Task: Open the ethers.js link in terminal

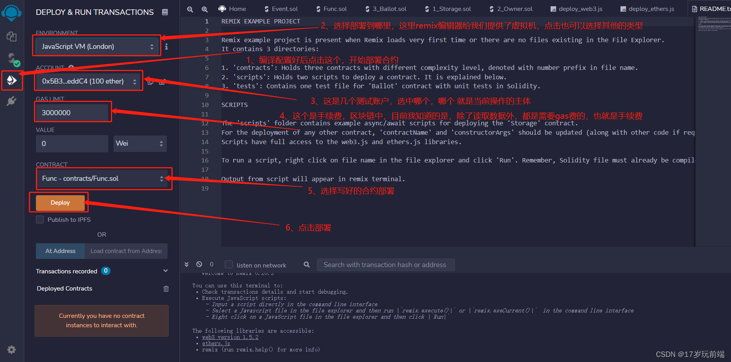Action: (216, 344)
